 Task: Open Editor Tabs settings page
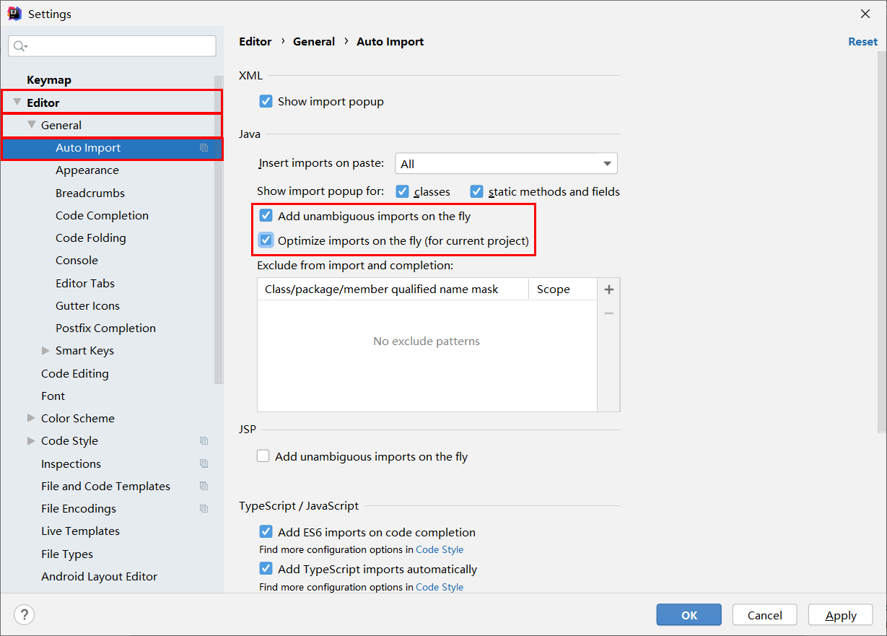click(85, 283)
